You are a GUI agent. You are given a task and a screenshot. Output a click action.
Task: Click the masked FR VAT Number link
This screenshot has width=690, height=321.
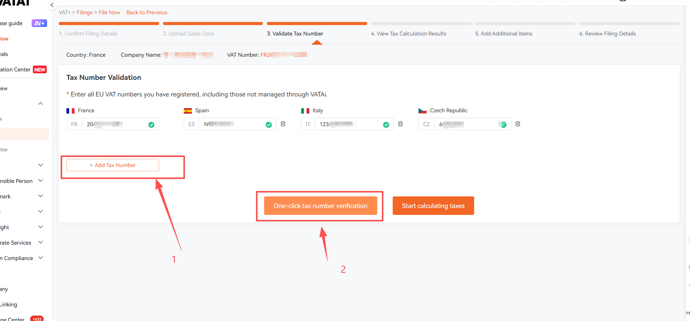coord(284,55)
